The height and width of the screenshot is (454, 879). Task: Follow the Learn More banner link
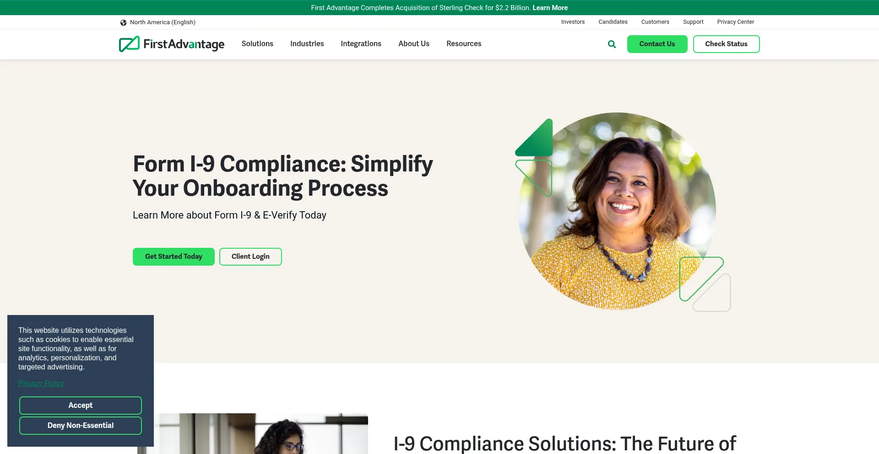coord(550,8)
